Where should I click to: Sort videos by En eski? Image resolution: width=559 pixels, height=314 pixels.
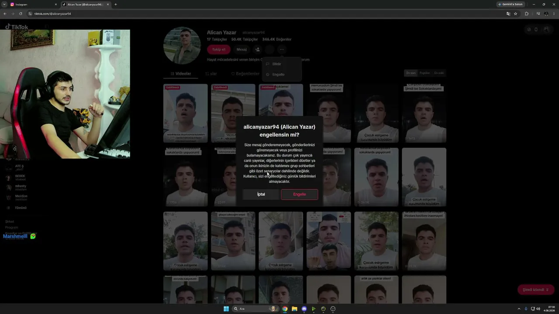[x=439, y=73]
